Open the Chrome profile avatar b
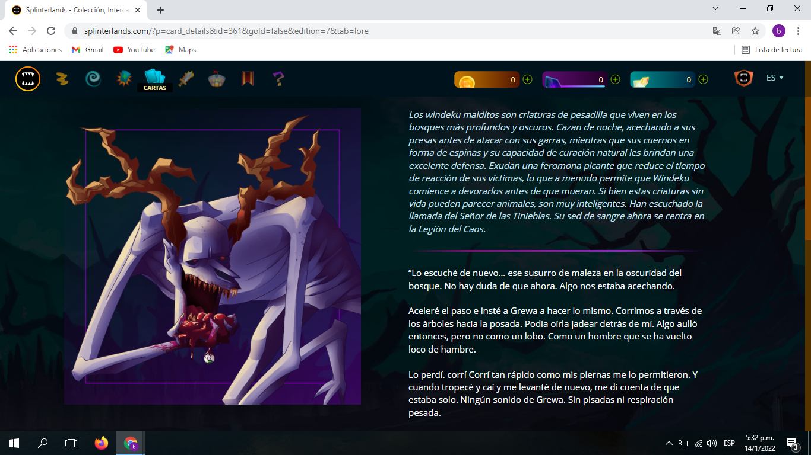 tap(779, 31)
